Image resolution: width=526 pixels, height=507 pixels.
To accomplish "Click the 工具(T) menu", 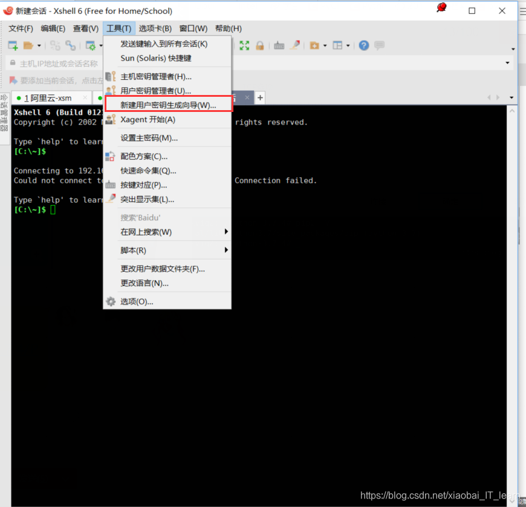I will pos(119,28).
